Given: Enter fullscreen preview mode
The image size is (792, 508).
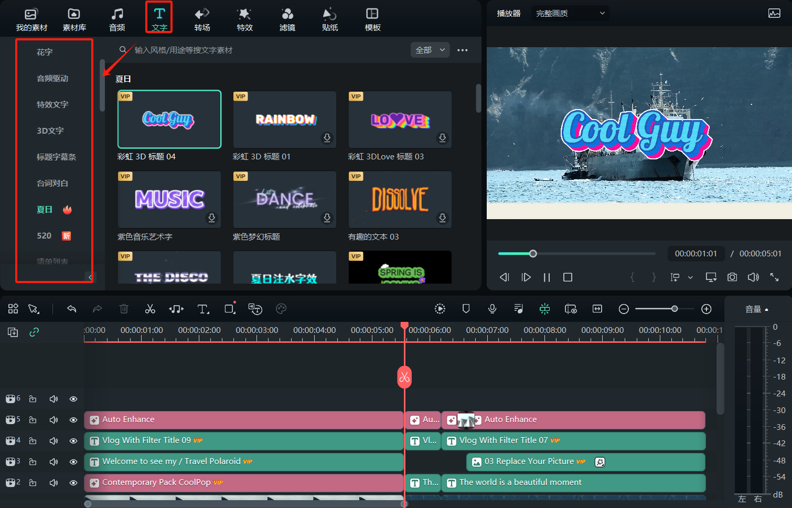Looking at the screenshot, I should point(774,277).
